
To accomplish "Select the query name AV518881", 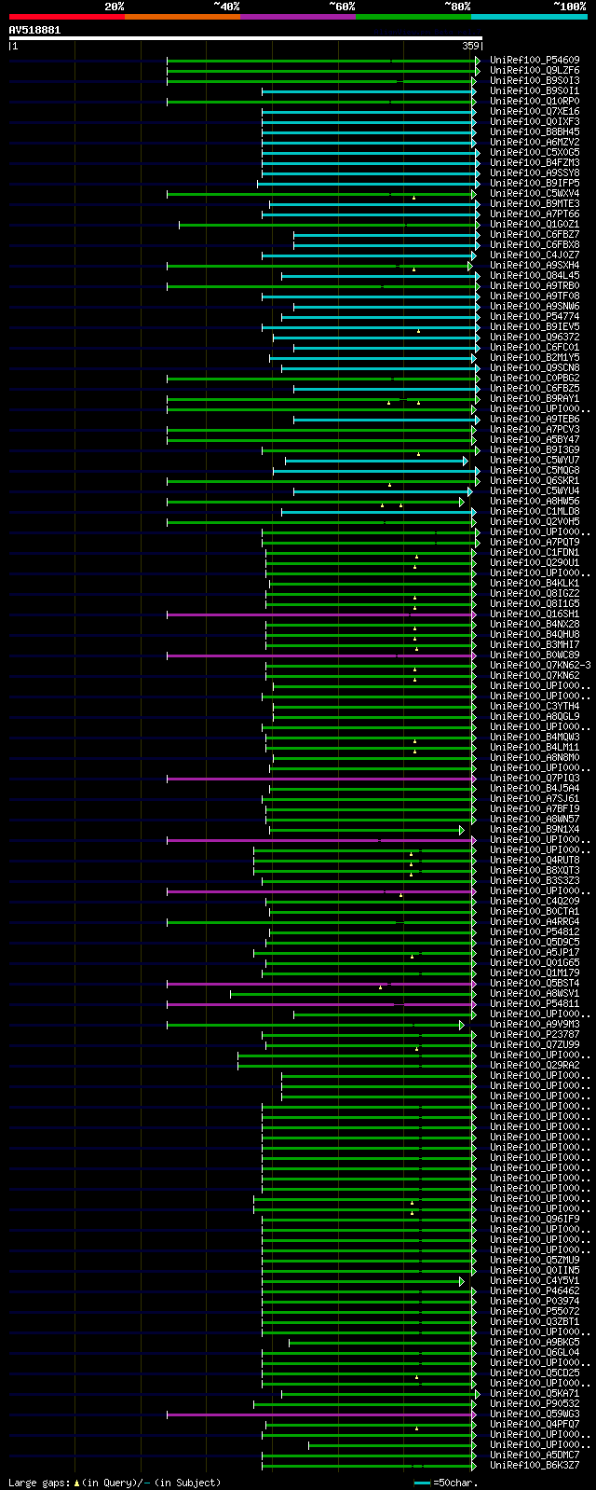I will (x=35, y=30).
